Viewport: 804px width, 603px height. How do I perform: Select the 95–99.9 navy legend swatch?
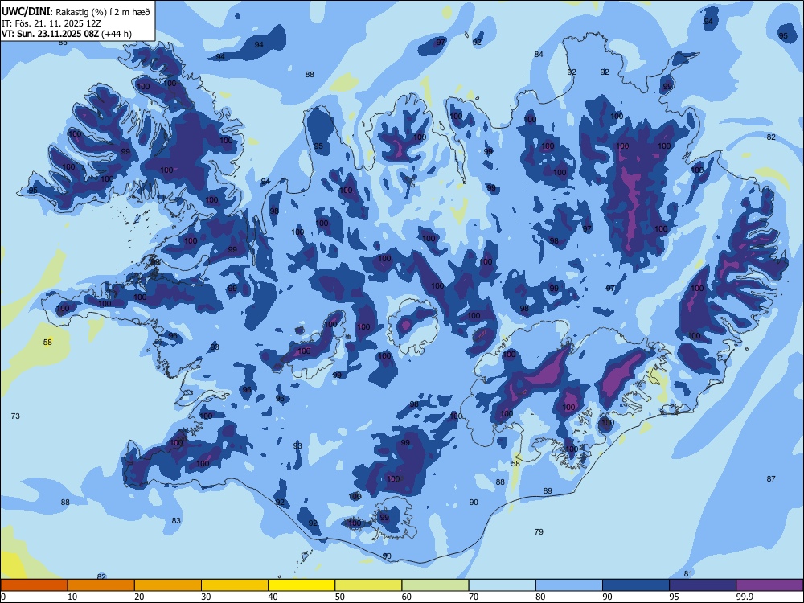(x=703, y=585)
